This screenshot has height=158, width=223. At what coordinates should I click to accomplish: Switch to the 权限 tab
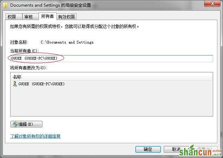pyautogui.click(x=14, y=17)
